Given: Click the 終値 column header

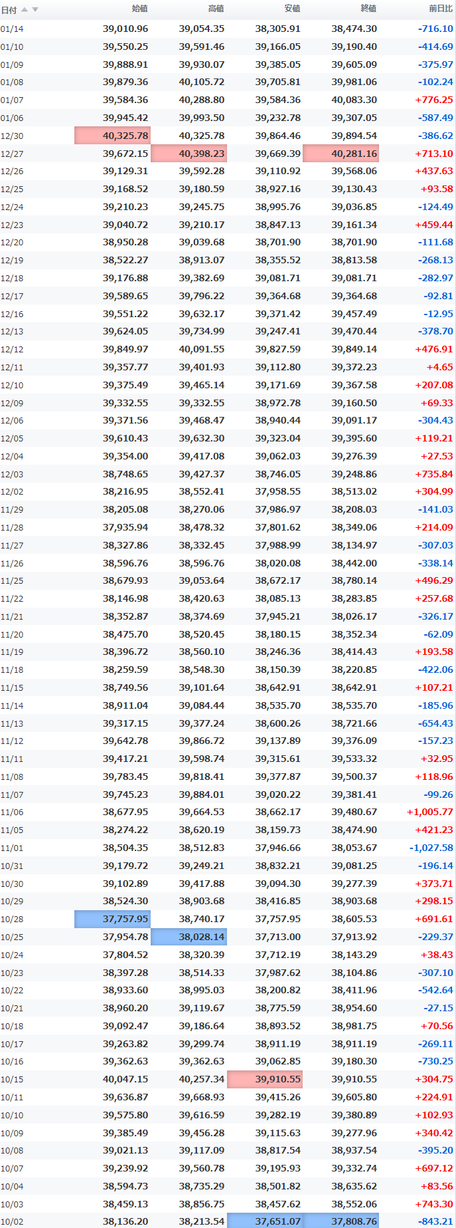Looking at the screenshot, I should point(368,9).
